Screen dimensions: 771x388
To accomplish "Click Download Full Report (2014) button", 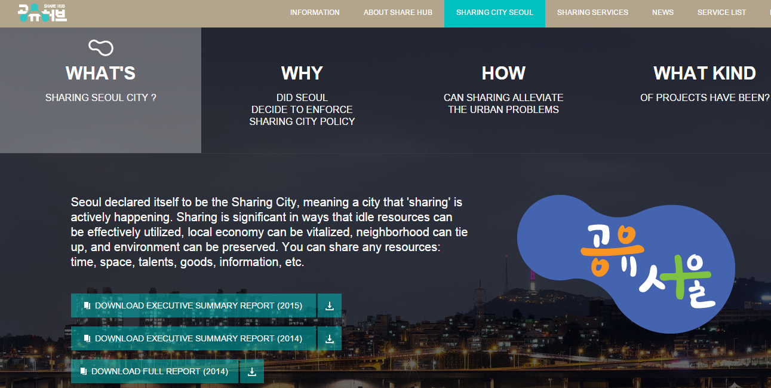I will pos(154,371).
